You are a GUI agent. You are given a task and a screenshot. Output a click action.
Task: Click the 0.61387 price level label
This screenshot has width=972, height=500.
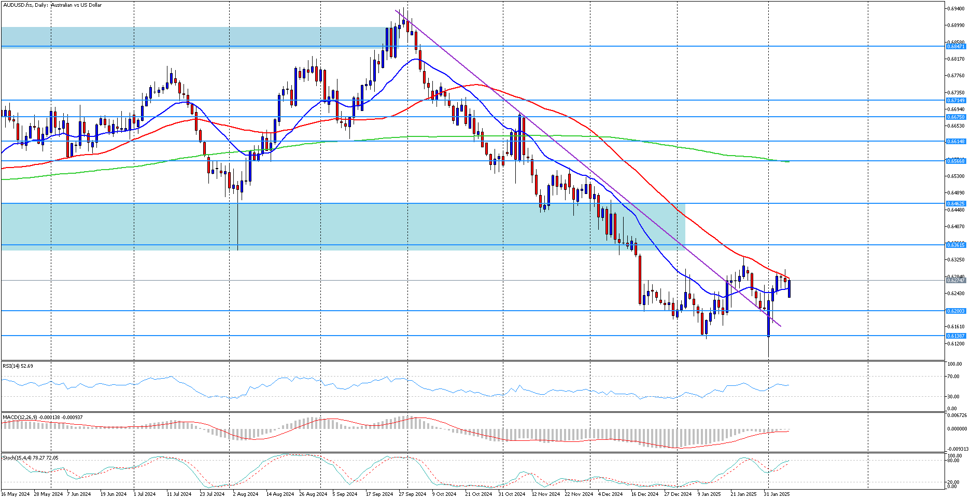pos(956,336)
